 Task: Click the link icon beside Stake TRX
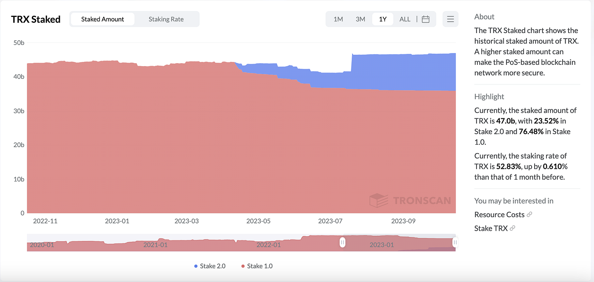(x=512, y=228)
